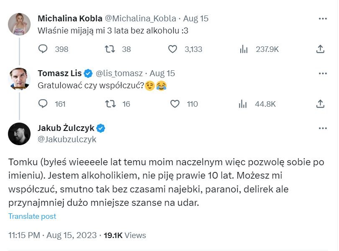Viewport: 339px width, 251px height.
Task: Open the @Michalina_Kobla handle
Action: click(x=140, y=18)
